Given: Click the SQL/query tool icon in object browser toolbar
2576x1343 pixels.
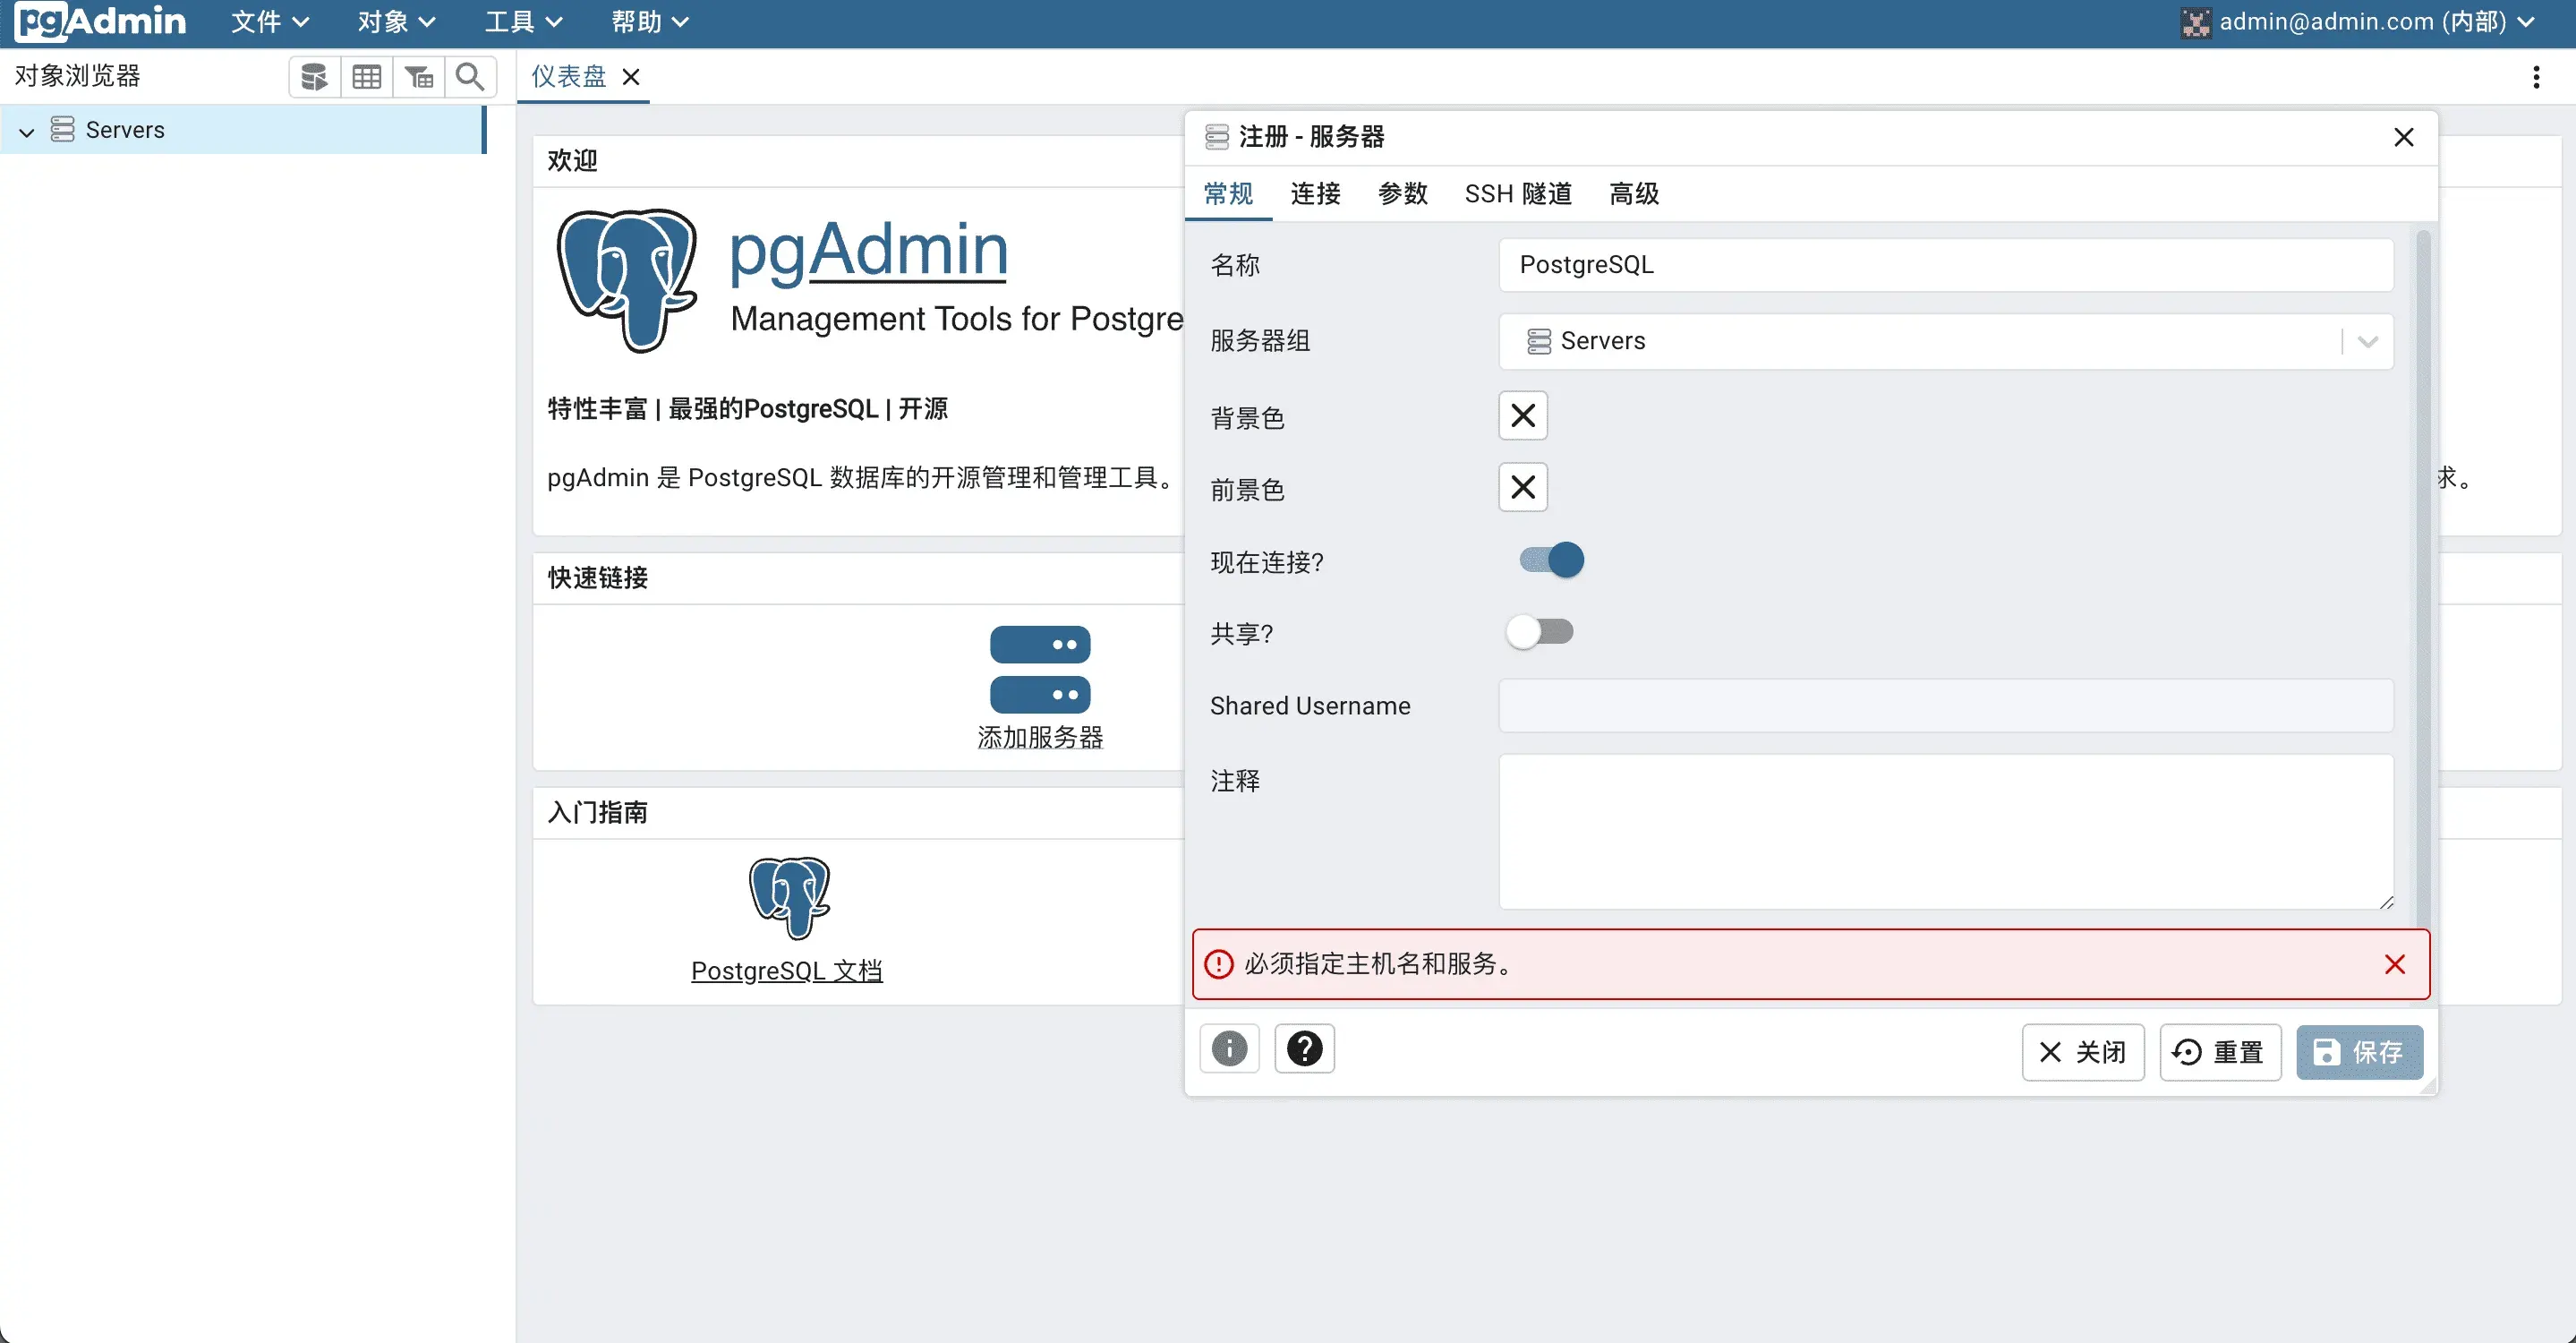Looking at the screenshot, I should 313,76.
